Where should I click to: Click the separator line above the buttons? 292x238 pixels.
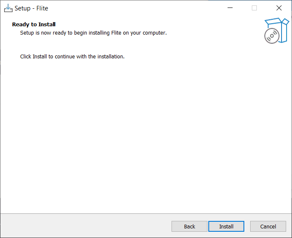click(146, 213)
